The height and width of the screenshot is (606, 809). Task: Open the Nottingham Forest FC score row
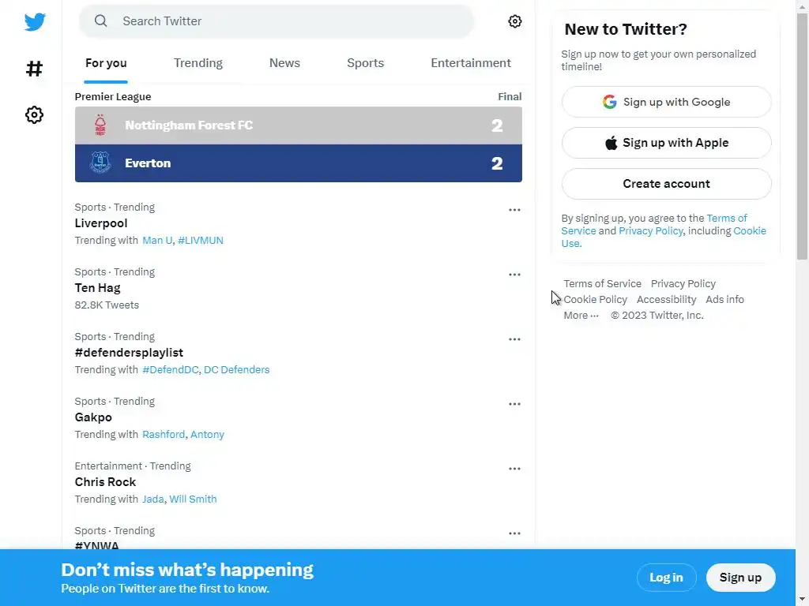[x=298, y=125]
